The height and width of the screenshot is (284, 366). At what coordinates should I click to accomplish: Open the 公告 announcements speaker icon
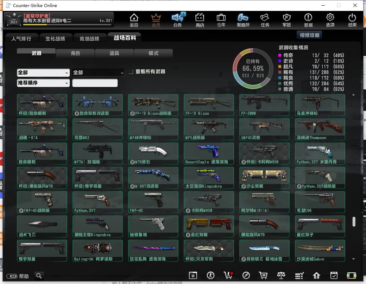[x=178, y=20]
